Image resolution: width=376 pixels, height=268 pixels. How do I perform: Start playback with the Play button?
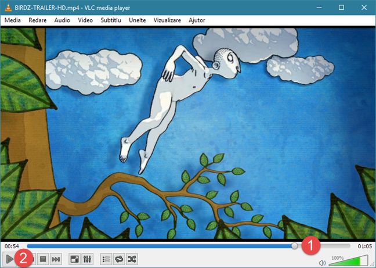pos(9,259)
